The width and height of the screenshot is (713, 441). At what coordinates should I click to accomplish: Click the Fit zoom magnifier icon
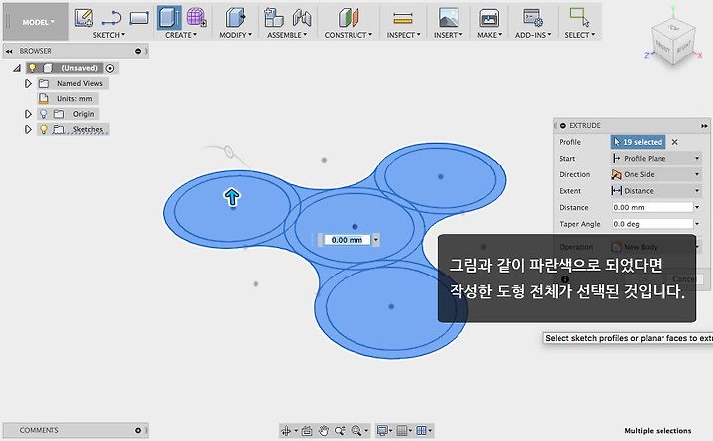pyautogui.click(x=356, y=430)
